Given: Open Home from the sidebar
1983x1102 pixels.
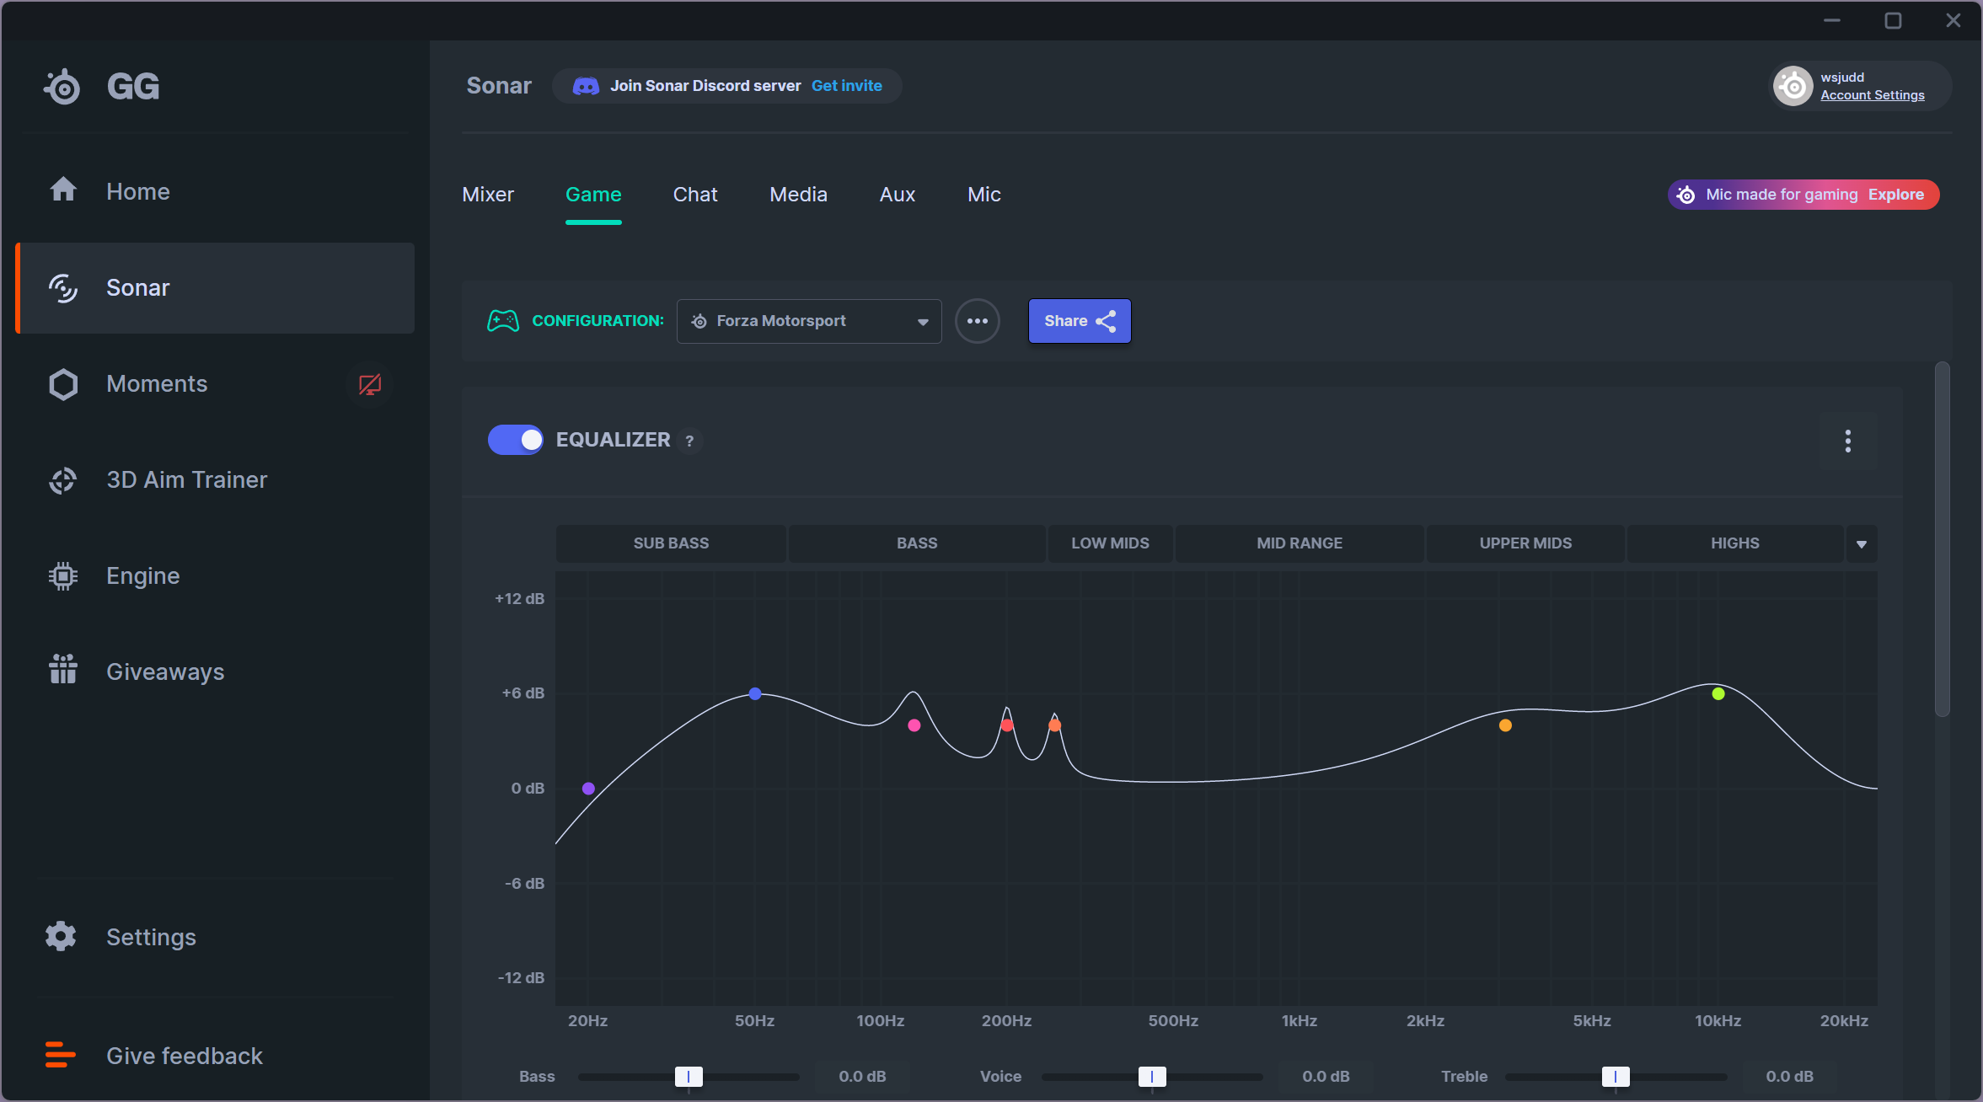Looking at the screenshot, I should [x=137, y=191].
